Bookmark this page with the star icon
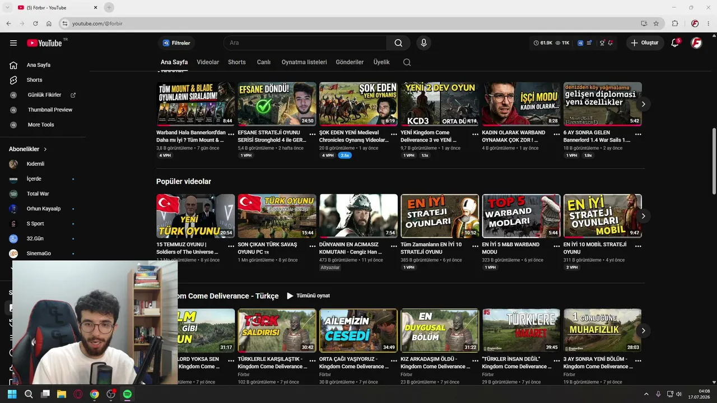 [656, 24]
